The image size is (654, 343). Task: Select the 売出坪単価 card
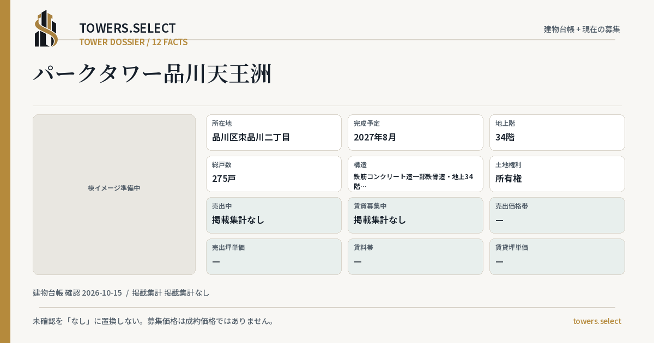click(274, 256)
